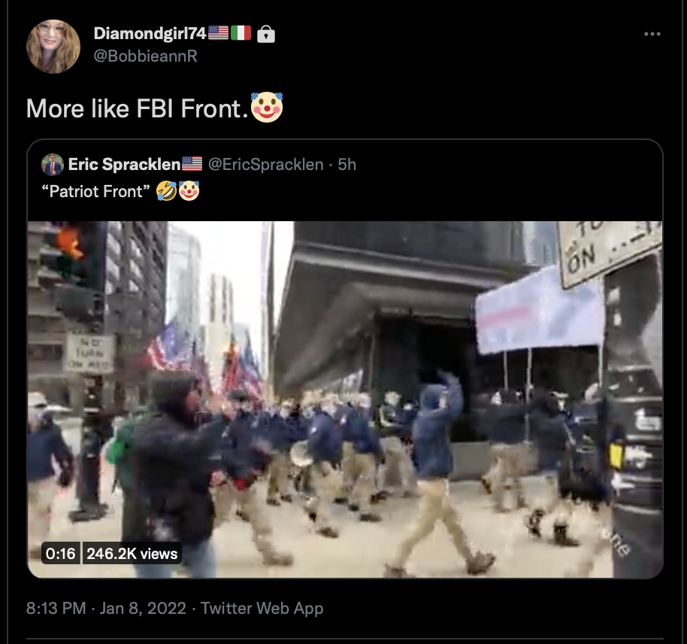The width and height of the screenshot is (687, 644).
Task: Open the three-dot more options menu
Action: (652, 34)
